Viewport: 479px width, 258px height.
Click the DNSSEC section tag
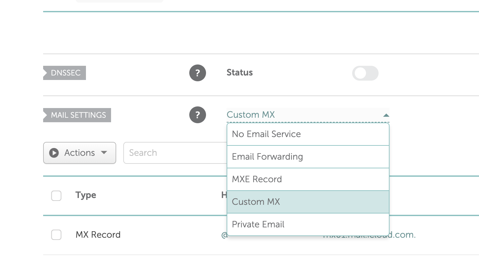[x=65, y=73]
